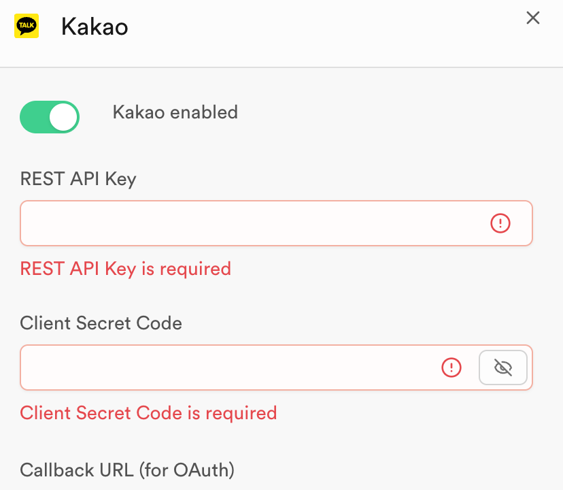Click the white knob of the Kakao switch

[64, 117]
